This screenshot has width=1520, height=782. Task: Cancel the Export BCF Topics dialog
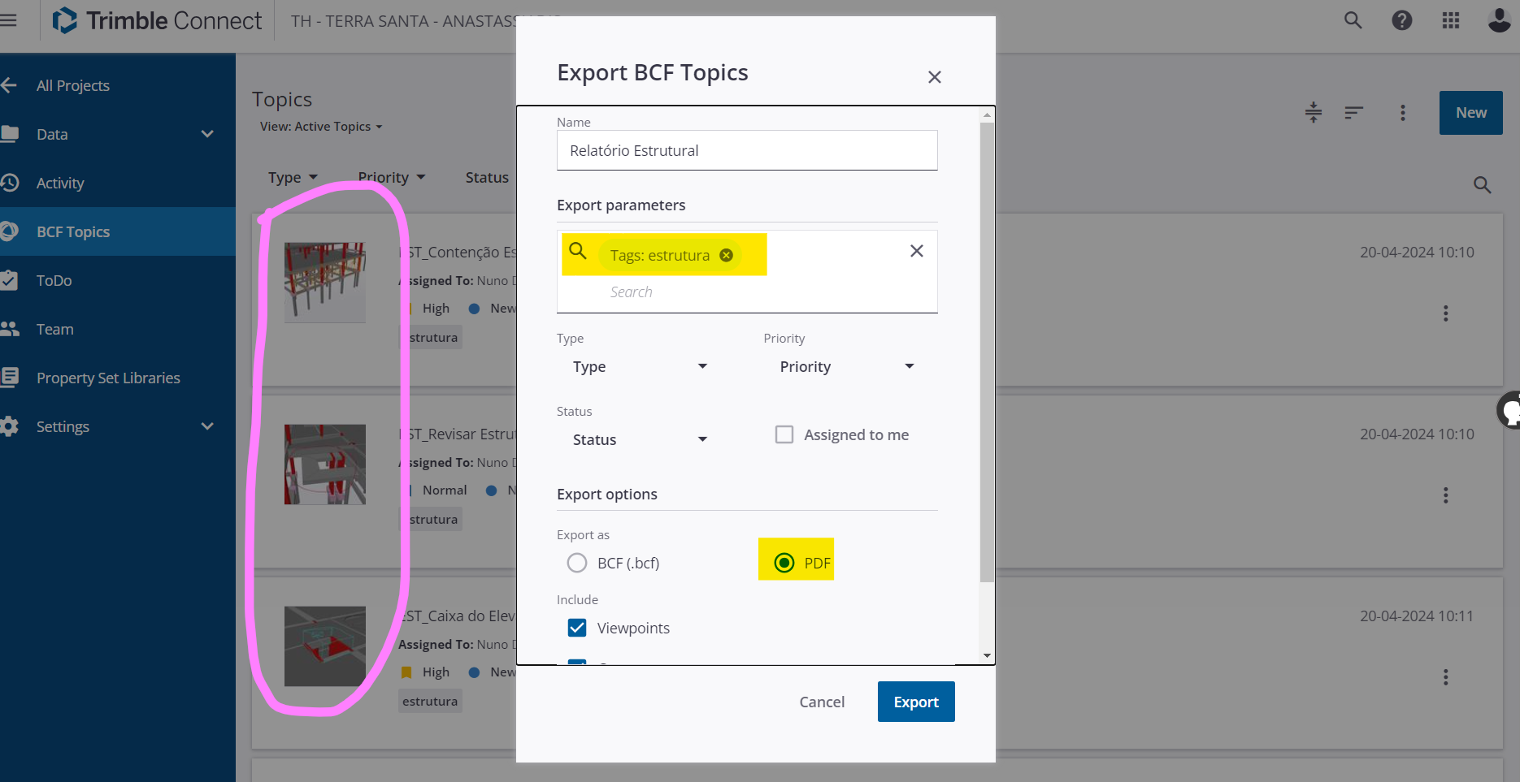pyautogui.click(x=821, y=702)
